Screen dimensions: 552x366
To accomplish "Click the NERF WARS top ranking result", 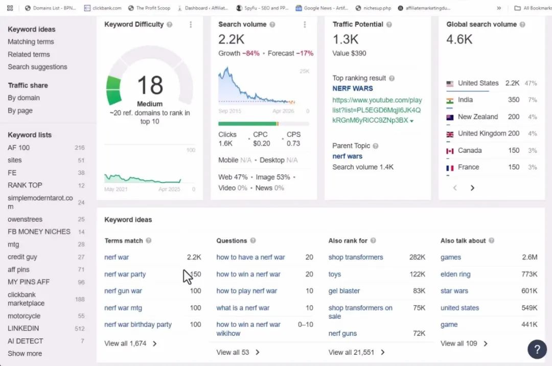I will [353, 88].
